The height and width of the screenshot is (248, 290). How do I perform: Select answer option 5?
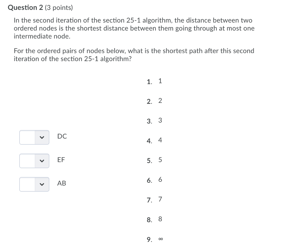(x=160, y=160)
